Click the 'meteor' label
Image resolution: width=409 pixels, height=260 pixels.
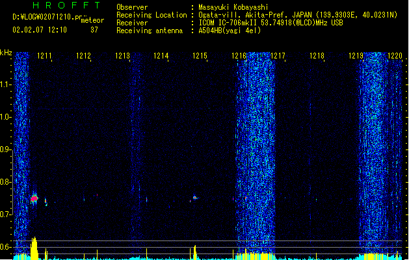click(x=92, y=20)
